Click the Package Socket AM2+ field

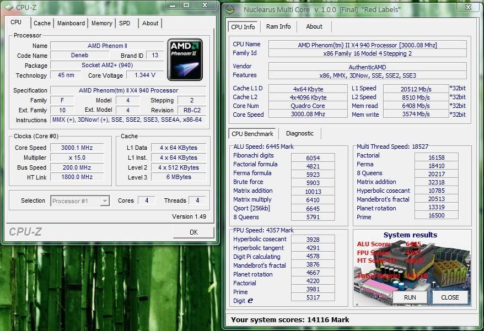[x=107, y=65]
